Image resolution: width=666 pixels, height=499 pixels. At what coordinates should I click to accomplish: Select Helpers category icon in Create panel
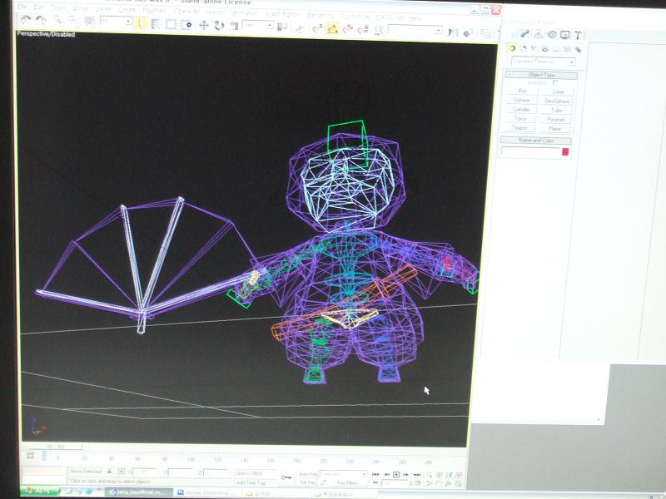point(556,49)
